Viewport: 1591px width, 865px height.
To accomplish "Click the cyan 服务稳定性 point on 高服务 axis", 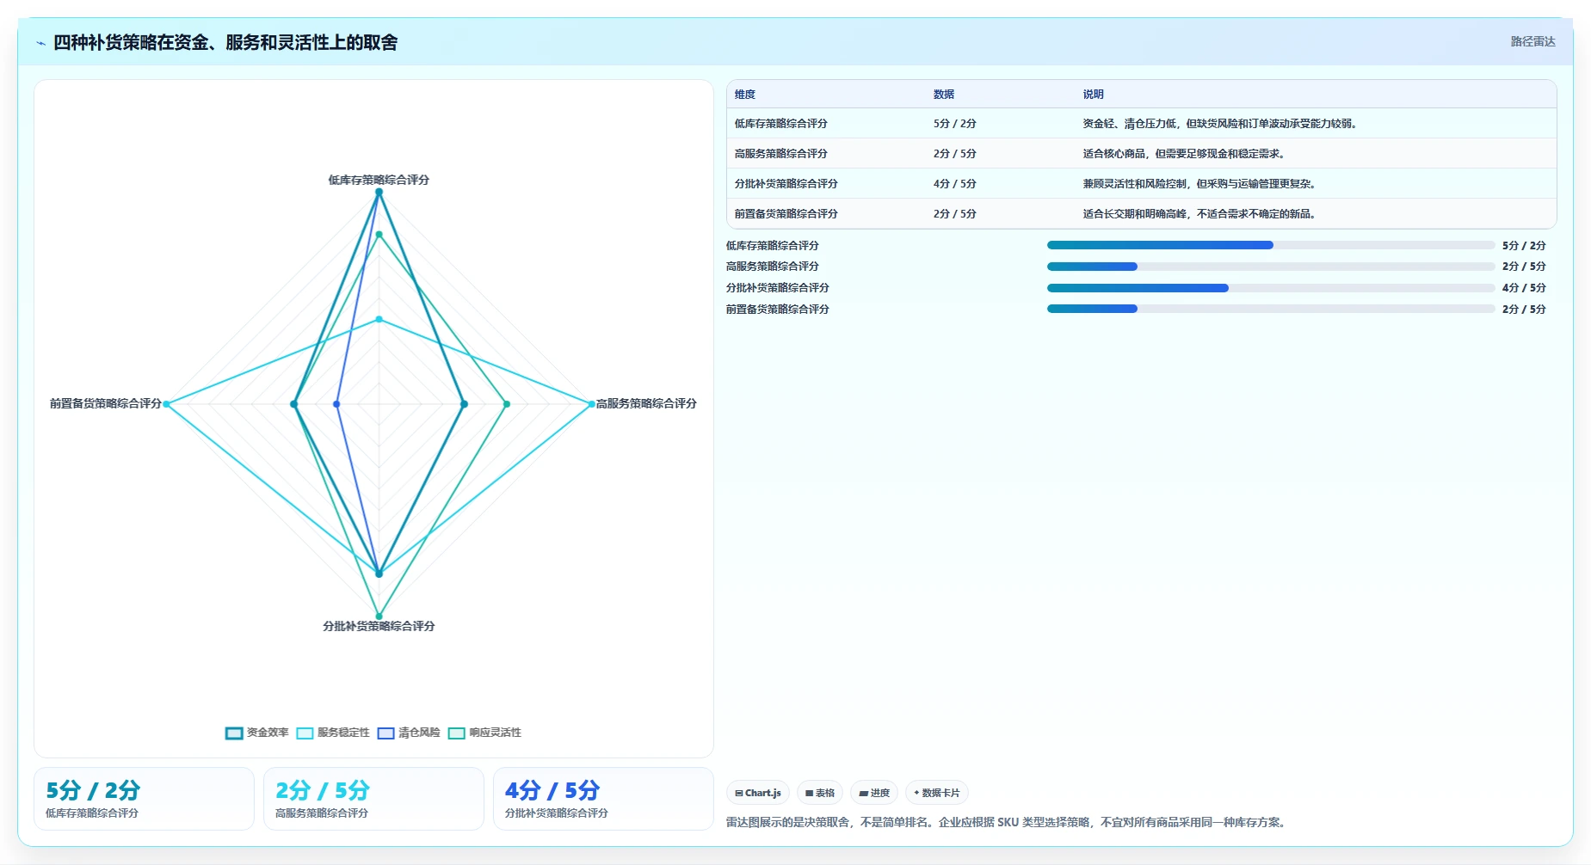I will (591, 404).
